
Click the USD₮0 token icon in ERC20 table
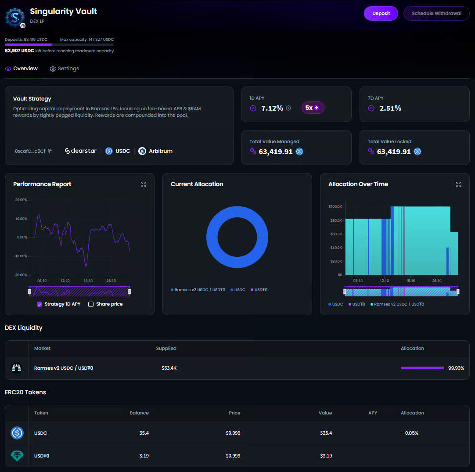coord(17,456)
